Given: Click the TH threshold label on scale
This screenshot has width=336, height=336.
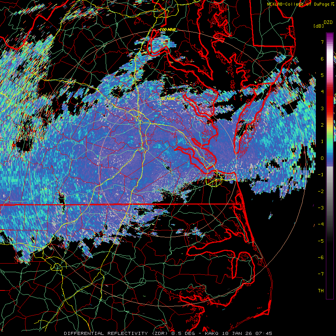Looking at the screenshot, I should pos(321,291).
